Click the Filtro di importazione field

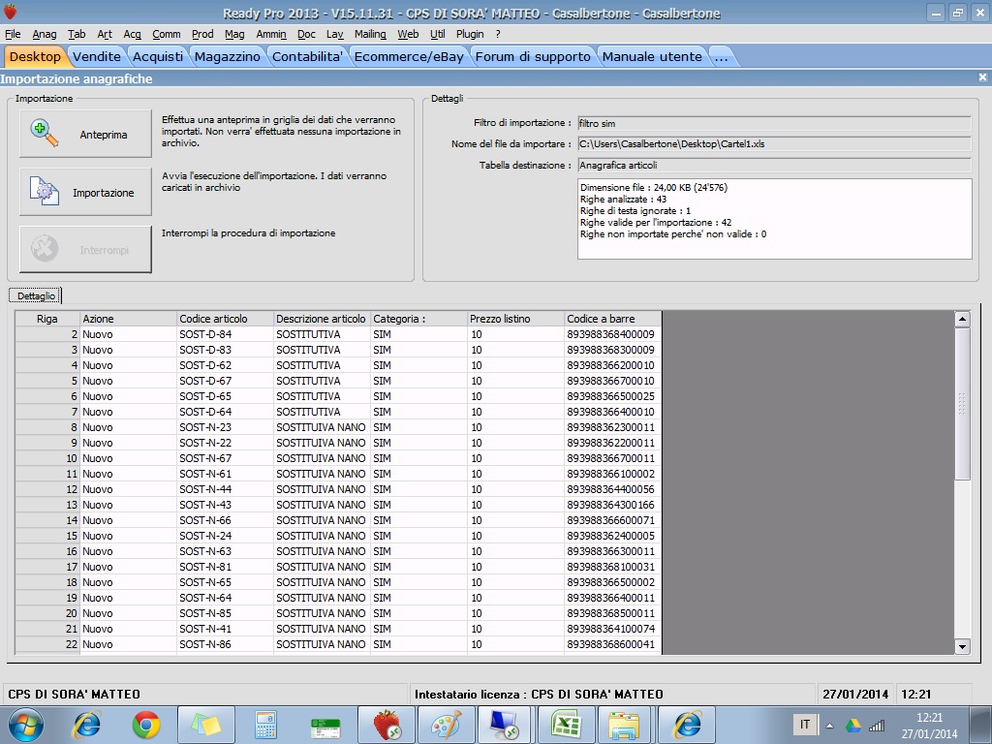tap(774, 123)
